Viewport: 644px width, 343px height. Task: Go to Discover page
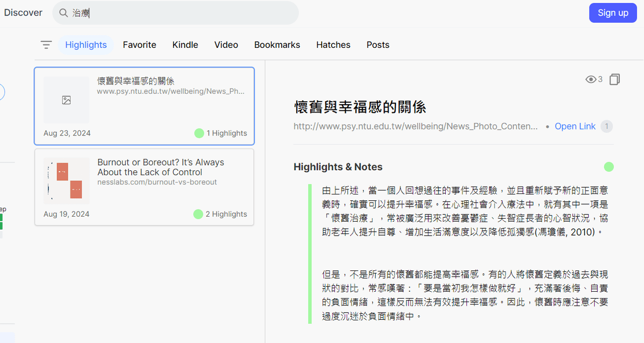pos(23,13)
